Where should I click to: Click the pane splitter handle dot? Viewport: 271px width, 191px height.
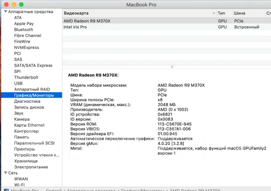[x=172, y=67]
